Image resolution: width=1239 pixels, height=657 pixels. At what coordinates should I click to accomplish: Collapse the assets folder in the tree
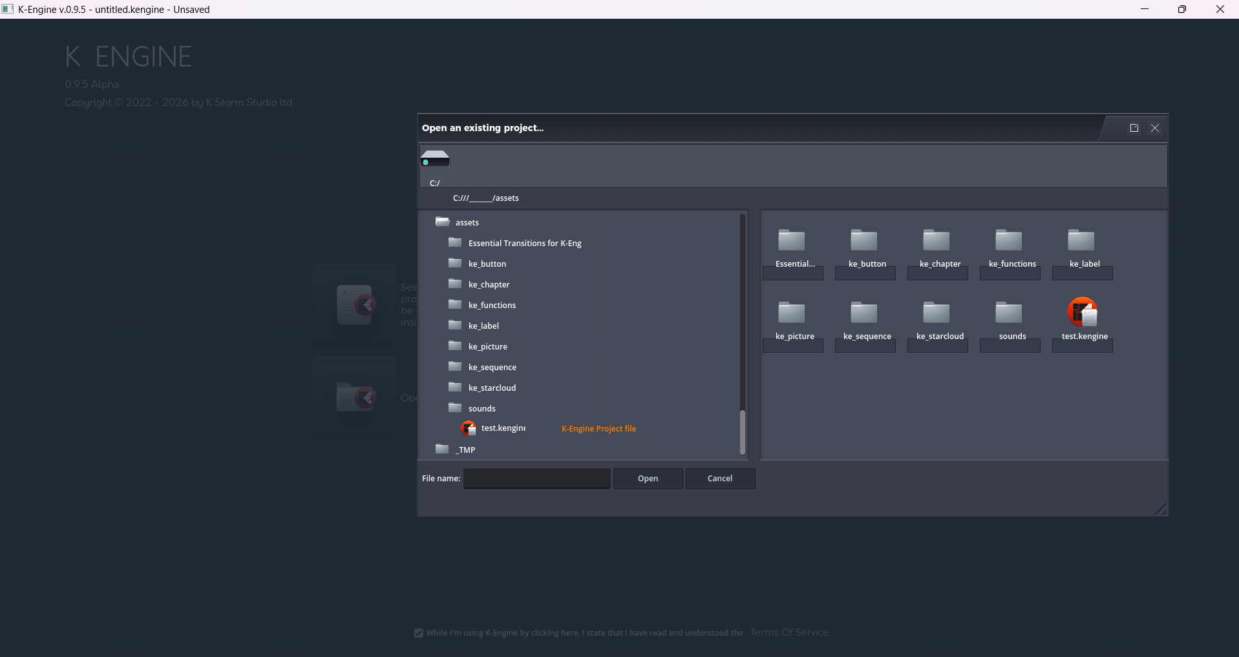tap(443, 222)
